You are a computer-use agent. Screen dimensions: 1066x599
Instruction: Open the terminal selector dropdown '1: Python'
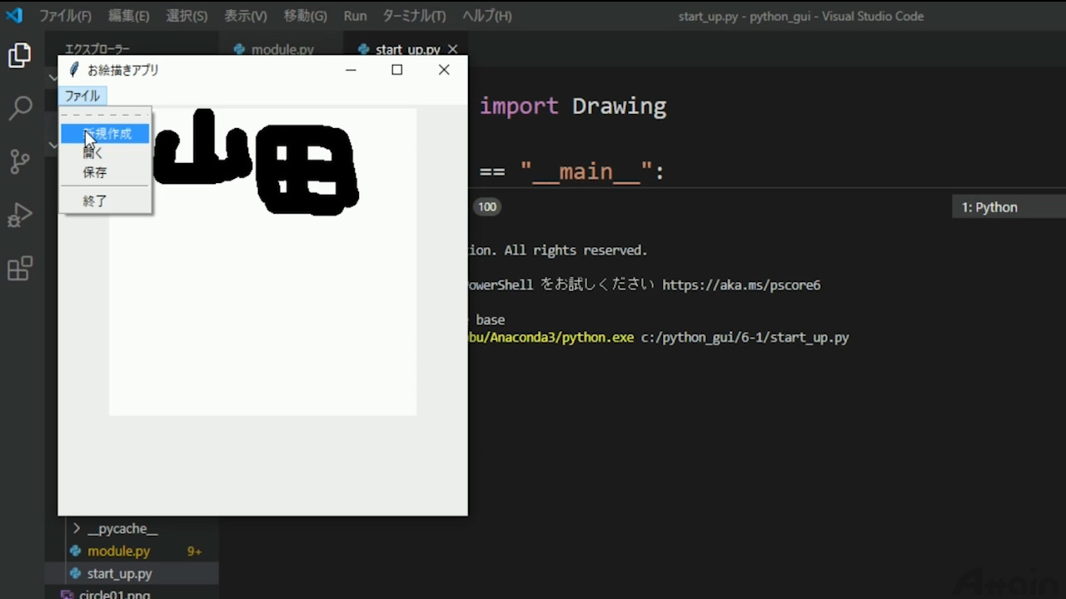(1008, 207)
